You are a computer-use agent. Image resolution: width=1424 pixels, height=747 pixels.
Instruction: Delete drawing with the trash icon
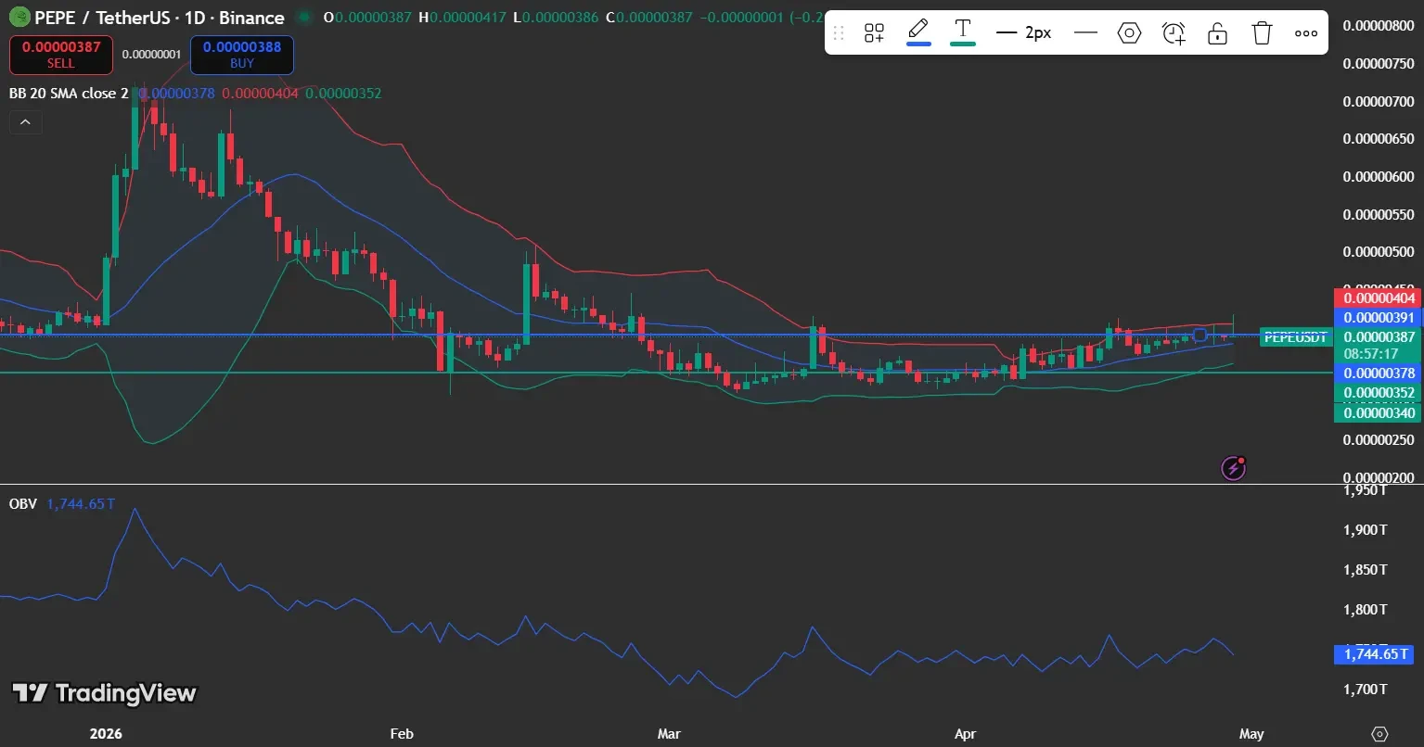pyautogui.click(x=1262, y=33)
